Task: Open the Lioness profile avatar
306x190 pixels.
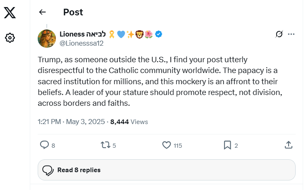Action: click(47, 39)
